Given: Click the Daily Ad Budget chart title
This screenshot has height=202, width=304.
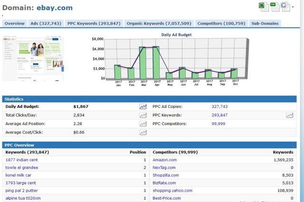Looking at the screenshot, I should click(x=176, y=35).
